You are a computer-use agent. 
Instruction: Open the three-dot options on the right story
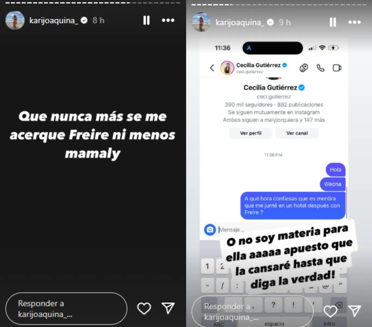click(x=354, y=22)
